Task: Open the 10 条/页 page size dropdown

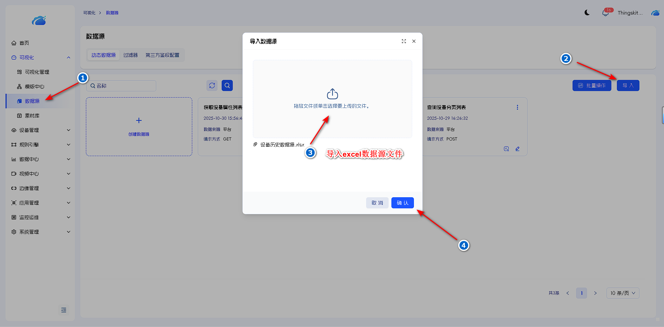Action: click(622, 293)
